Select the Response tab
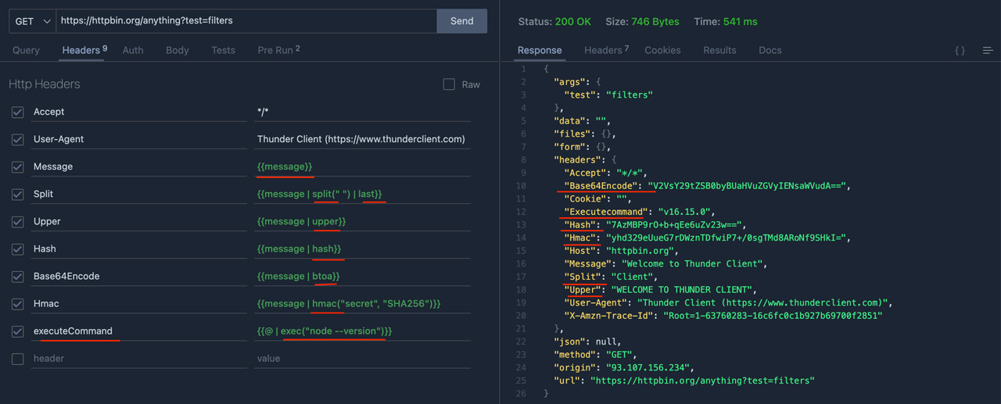 [540, 50]
